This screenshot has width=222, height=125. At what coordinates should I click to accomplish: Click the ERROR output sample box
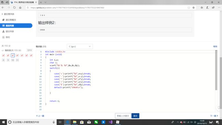click(115, 30)
